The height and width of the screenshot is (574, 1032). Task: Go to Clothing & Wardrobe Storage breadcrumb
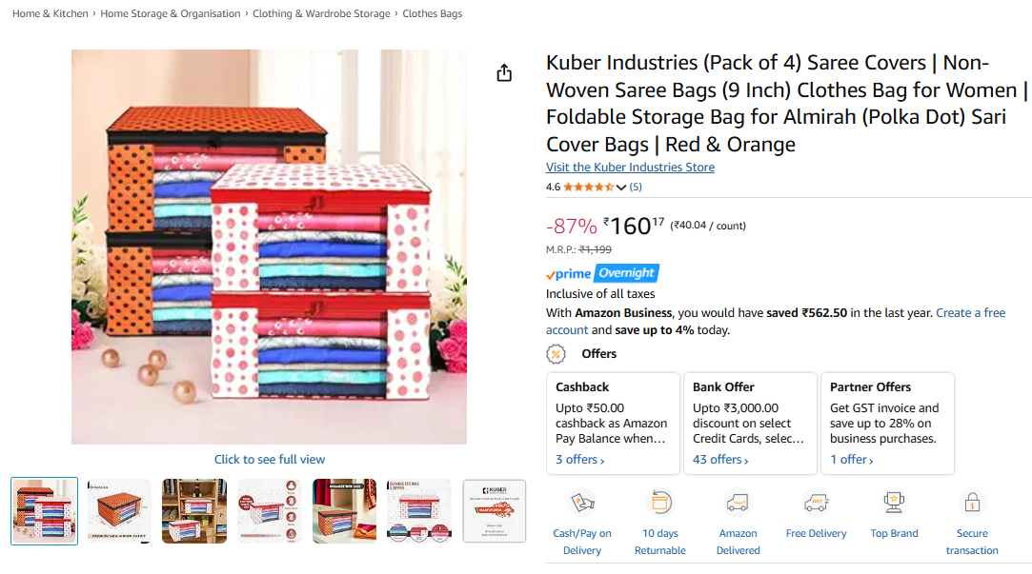point(321,14)
